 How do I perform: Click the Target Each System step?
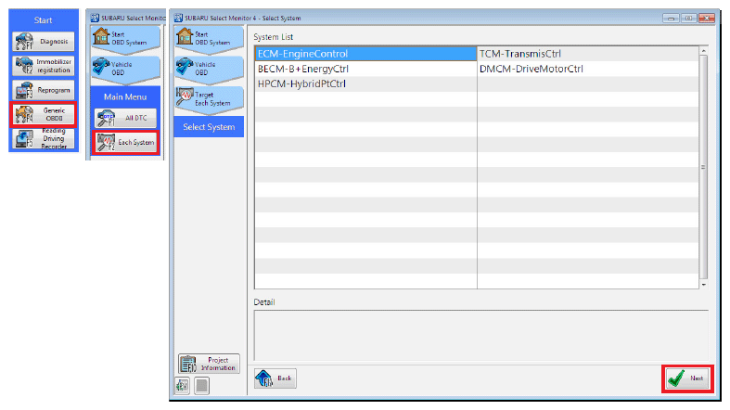click(x=208, y=99)
